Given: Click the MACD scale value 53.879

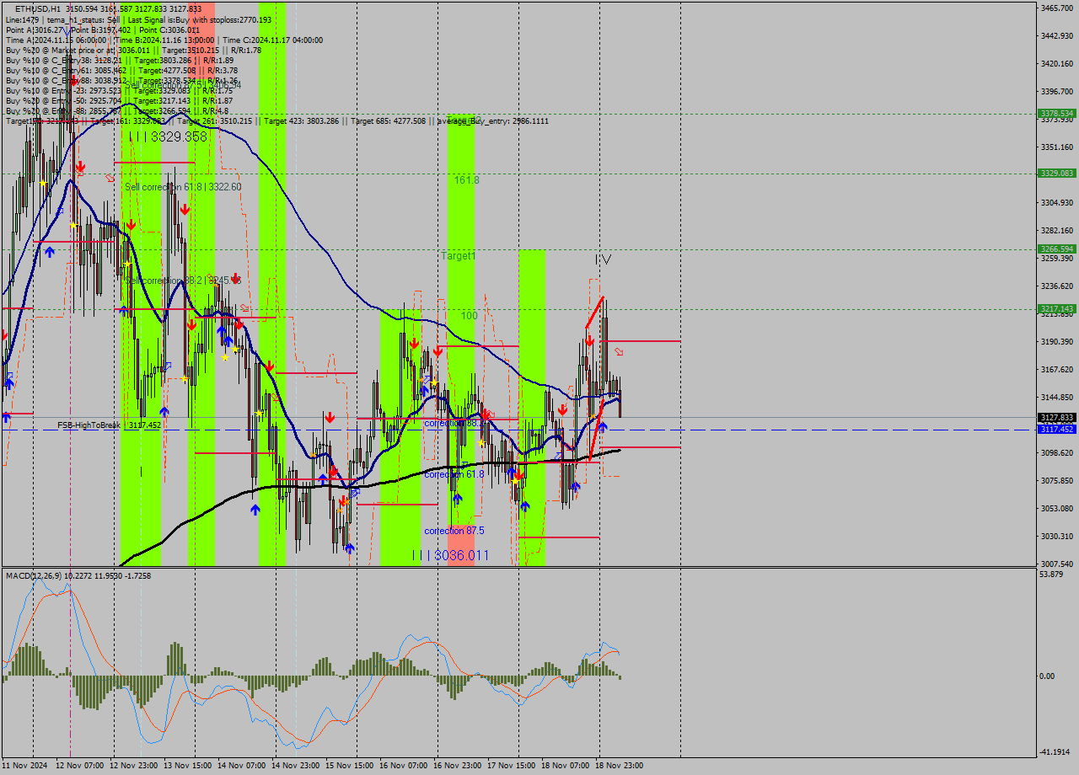Looking at the screenshot, I should tap(1052, 575).
